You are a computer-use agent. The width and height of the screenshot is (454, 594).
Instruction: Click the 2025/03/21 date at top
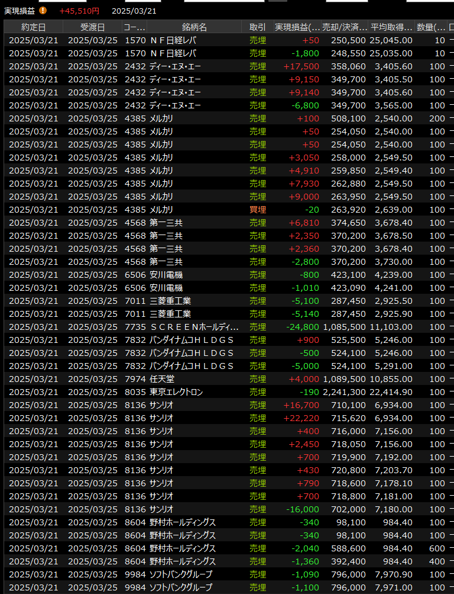134,11
